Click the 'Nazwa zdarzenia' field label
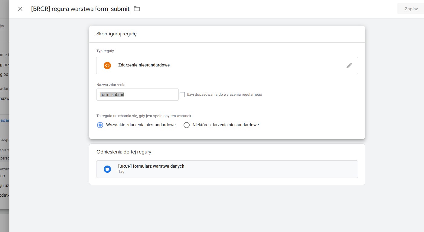The image size is (424, 232). click(111, 85)
